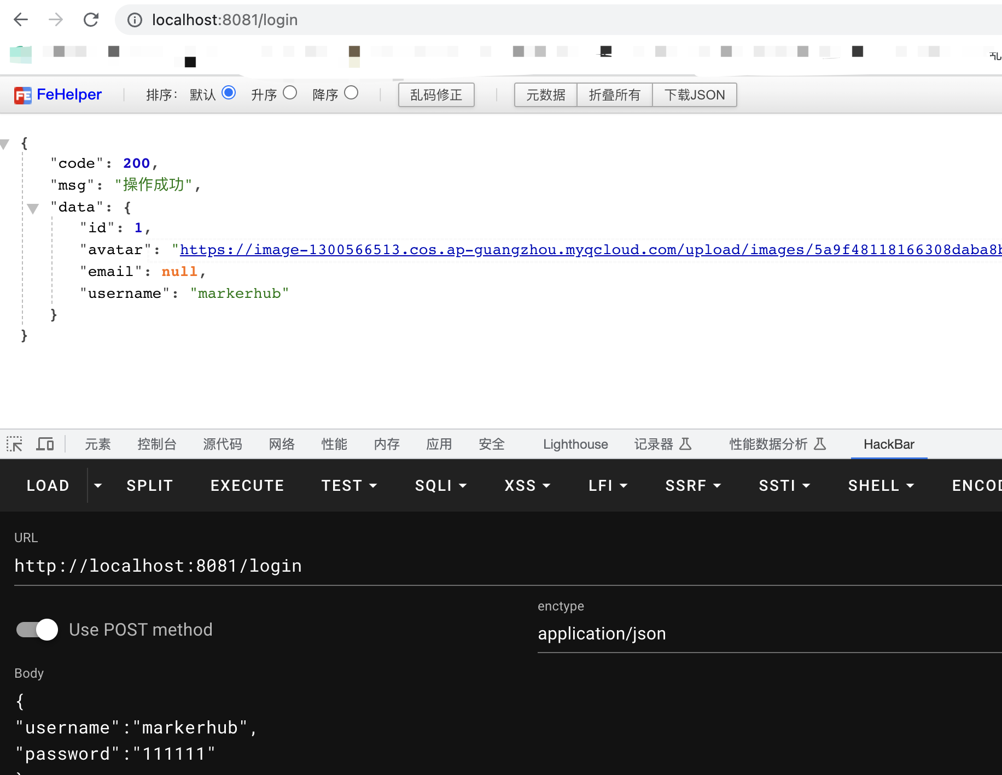Reload the page with refresh icon
Screen dimensions: 1002x775
pyautogui.click(x=91, y=20)
